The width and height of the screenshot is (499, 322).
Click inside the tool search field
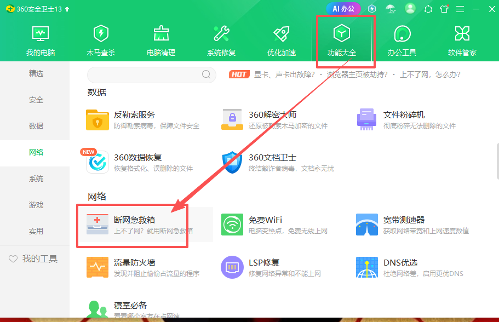point(145,74)
